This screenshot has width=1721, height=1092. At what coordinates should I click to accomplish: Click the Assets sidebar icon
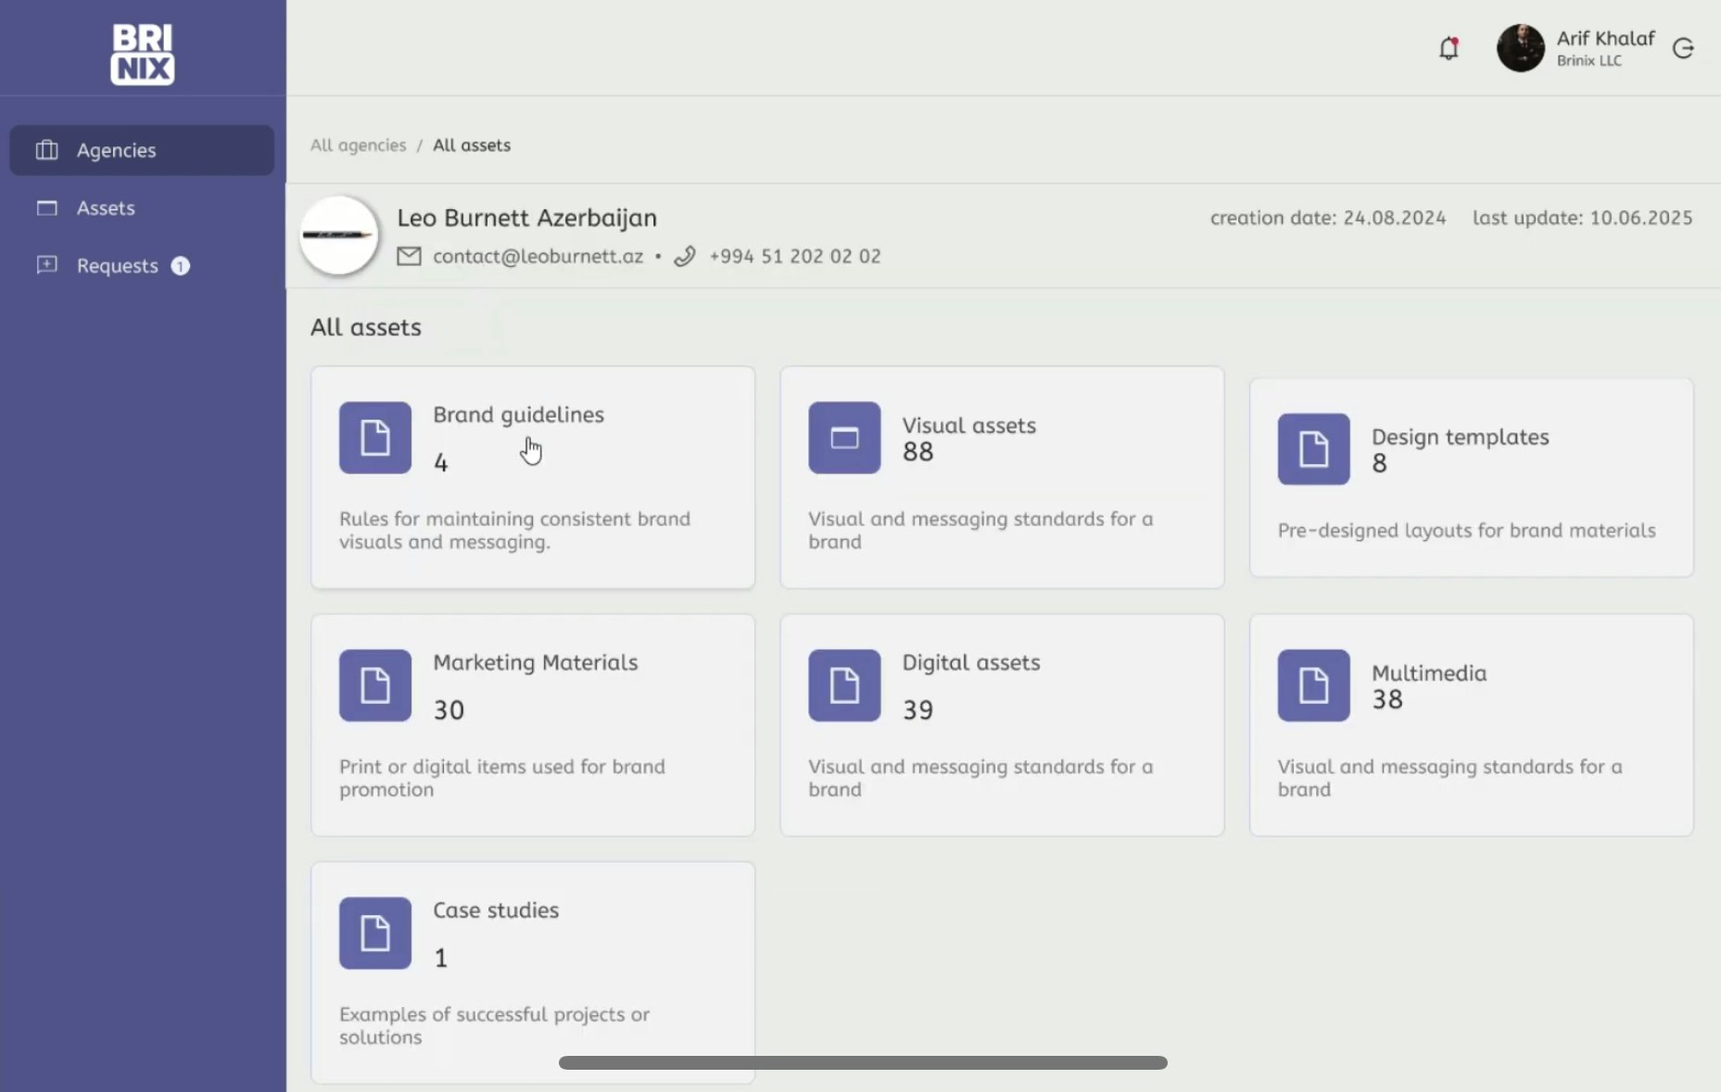[46, 207]
